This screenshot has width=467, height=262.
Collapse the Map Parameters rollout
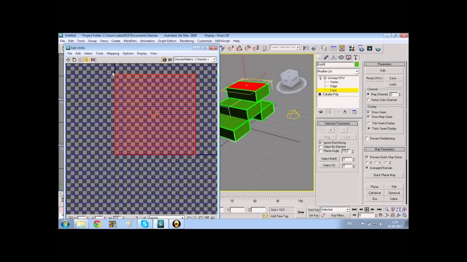click(x=385, y=149)
